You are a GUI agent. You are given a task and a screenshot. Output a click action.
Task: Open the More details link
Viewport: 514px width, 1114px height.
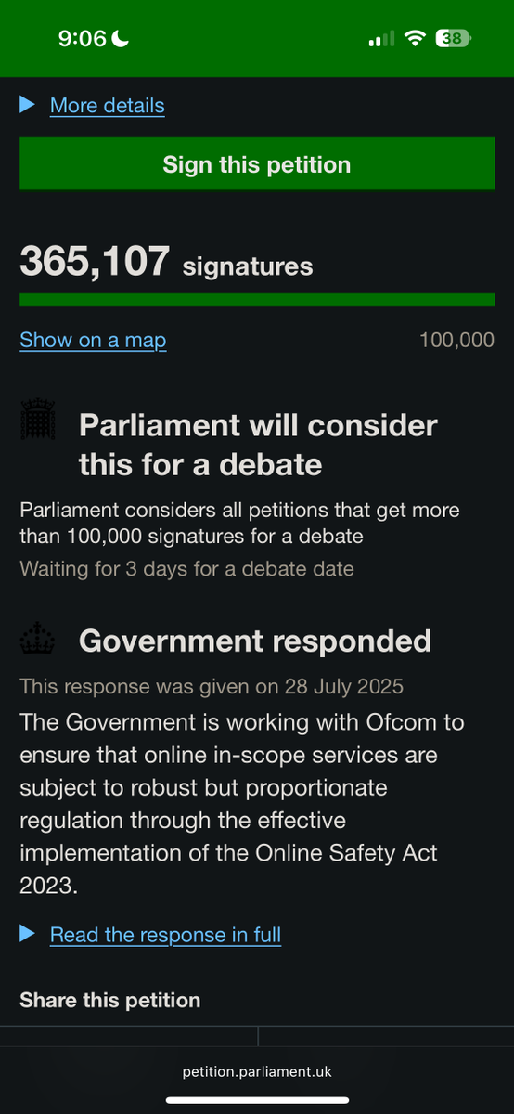[108, 105]
